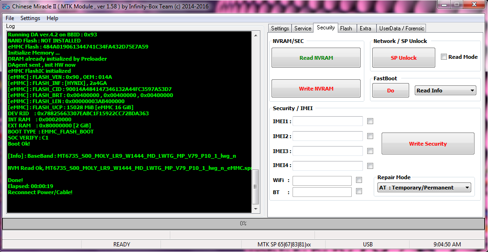Click the Chinese Miracle app icon in title bar
Viewport: 488px width, 252px height.
click(6, 6)
